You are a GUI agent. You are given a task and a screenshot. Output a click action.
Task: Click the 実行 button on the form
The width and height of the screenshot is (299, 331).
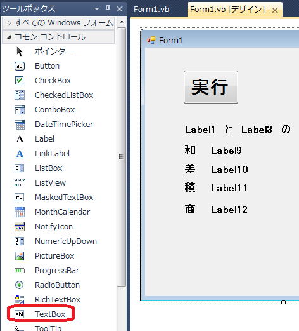[211, 87]
